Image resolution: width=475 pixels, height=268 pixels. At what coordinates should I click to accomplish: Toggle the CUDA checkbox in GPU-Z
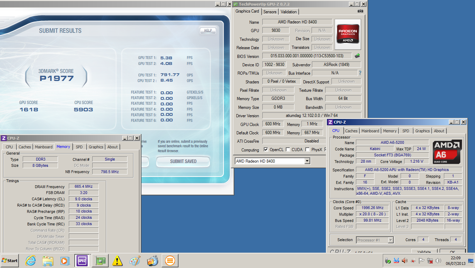coord(288,149)
